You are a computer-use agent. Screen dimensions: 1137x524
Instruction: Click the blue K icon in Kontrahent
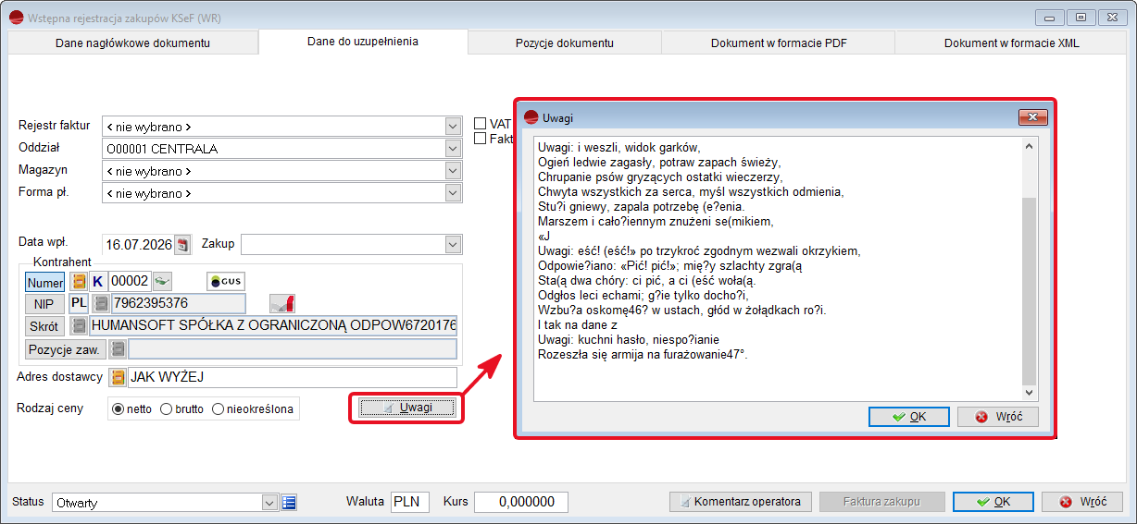[98, 281]
